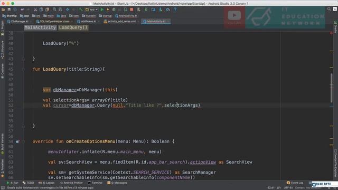Click the red Stop button

click(132, 9)
